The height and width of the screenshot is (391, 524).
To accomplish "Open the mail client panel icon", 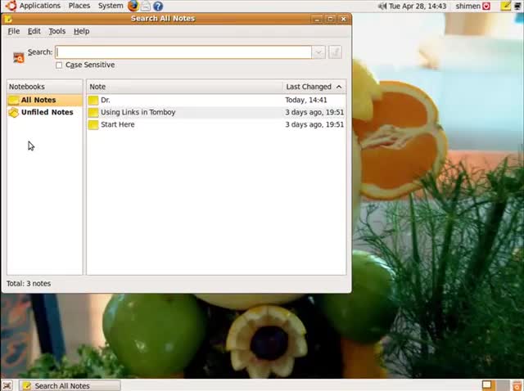I will [x=146, y=6].
